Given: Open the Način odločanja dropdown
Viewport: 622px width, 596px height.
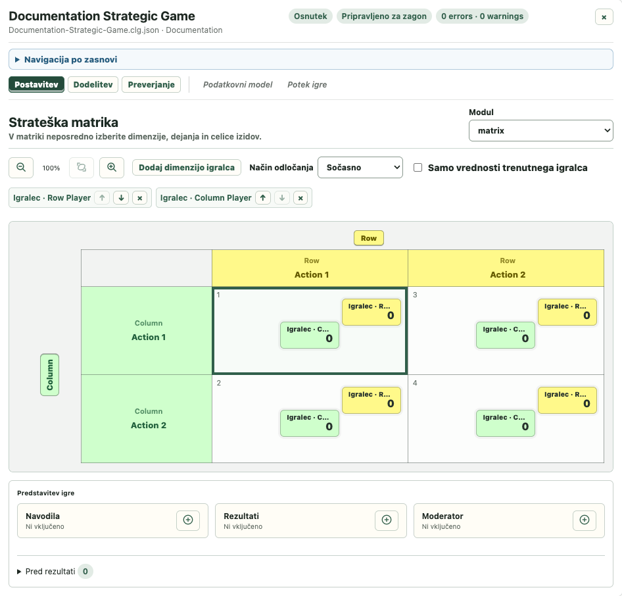Looking at the screenshot, I should 360,168.
